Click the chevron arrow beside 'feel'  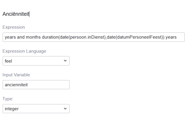click(65, 61)
